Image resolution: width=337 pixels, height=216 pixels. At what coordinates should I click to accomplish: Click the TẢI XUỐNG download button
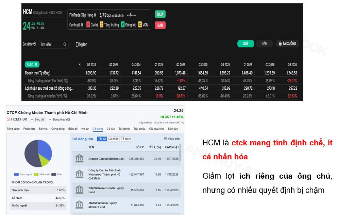(287, 43)
